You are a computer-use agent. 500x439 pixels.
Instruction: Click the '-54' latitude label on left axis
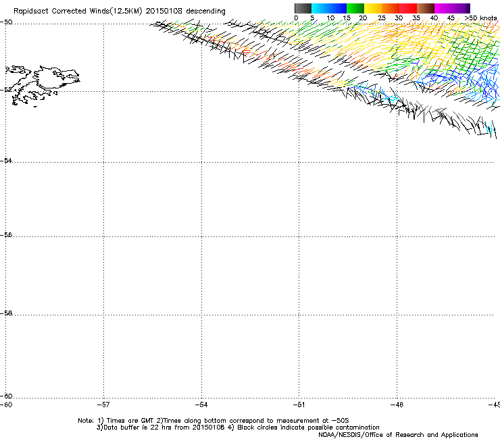(x=6, y=161)
